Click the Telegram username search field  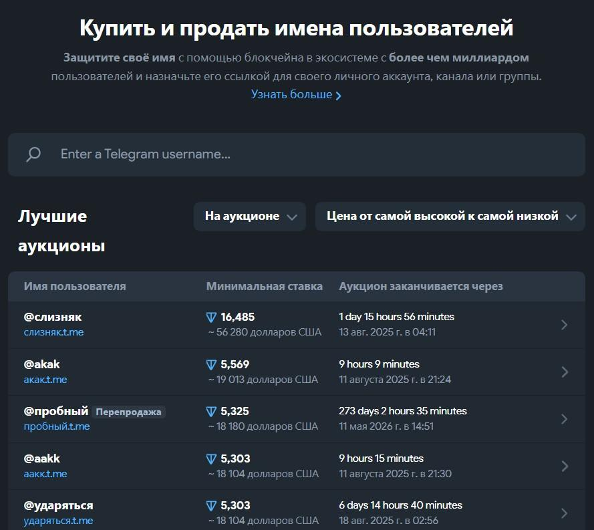(x=200, y=154)
